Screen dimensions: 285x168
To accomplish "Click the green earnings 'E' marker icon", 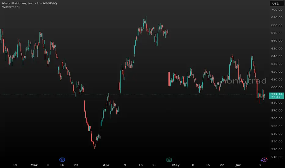I will (169, 160).
